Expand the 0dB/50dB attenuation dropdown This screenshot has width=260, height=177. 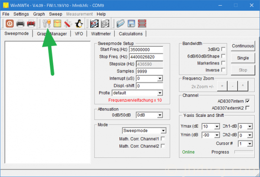pyautogui.click(x=159, y=115)
